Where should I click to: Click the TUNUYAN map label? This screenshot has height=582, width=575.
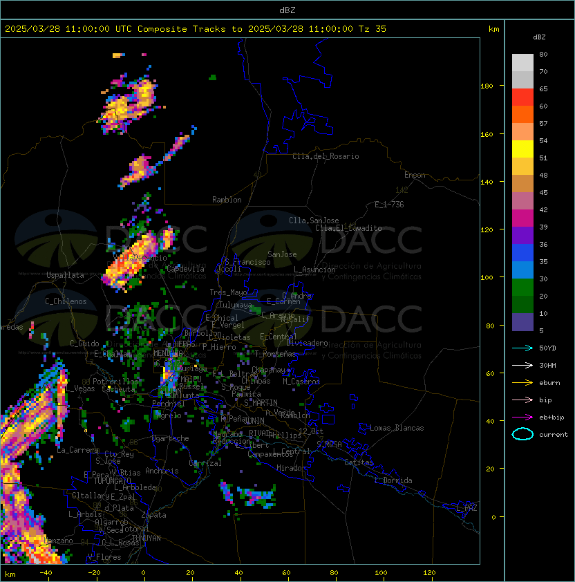(x=147, y=538)
